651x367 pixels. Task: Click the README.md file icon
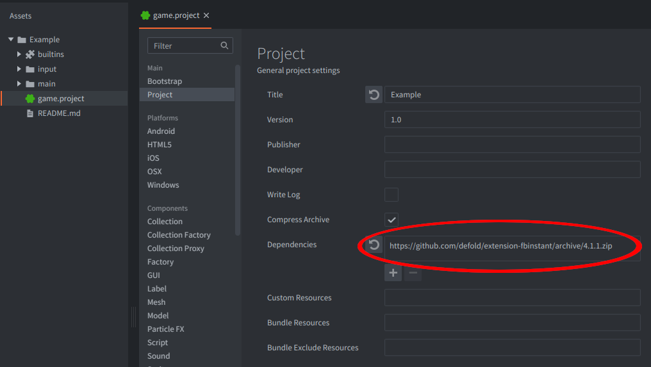point(30,113)
